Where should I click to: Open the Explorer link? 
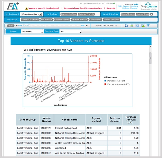coord(135,6)
